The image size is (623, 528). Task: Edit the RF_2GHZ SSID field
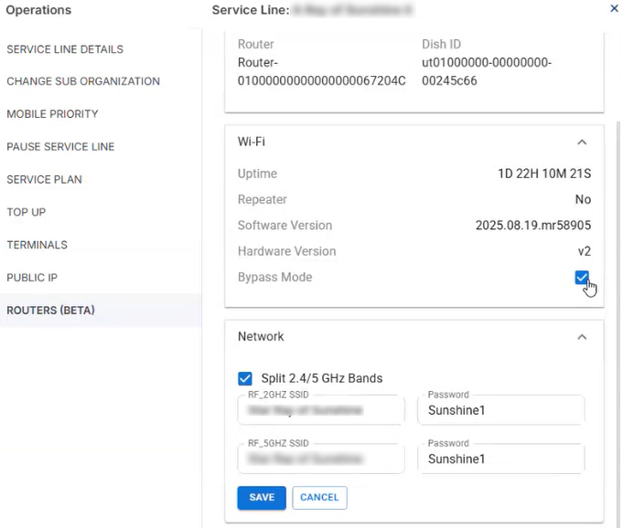(x=320, y=411)
